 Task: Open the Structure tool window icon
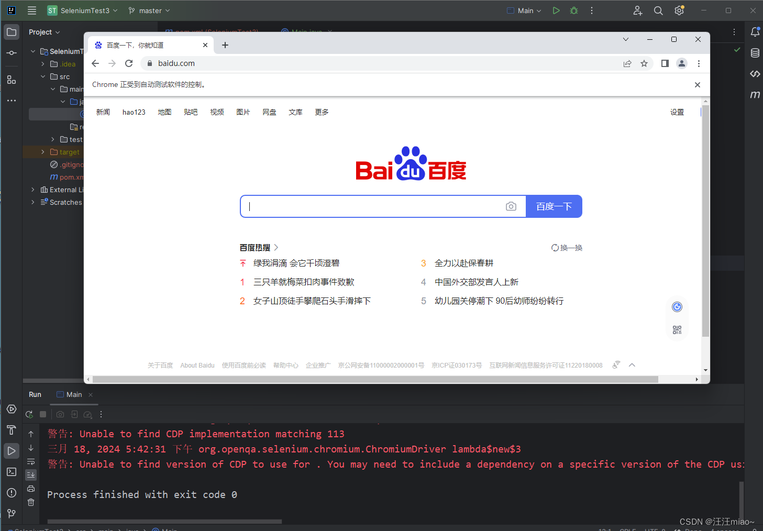tap(12, 80)
